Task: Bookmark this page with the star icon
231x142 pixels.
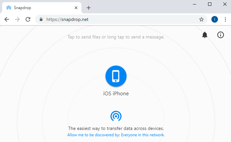Action: coord(201,20)
